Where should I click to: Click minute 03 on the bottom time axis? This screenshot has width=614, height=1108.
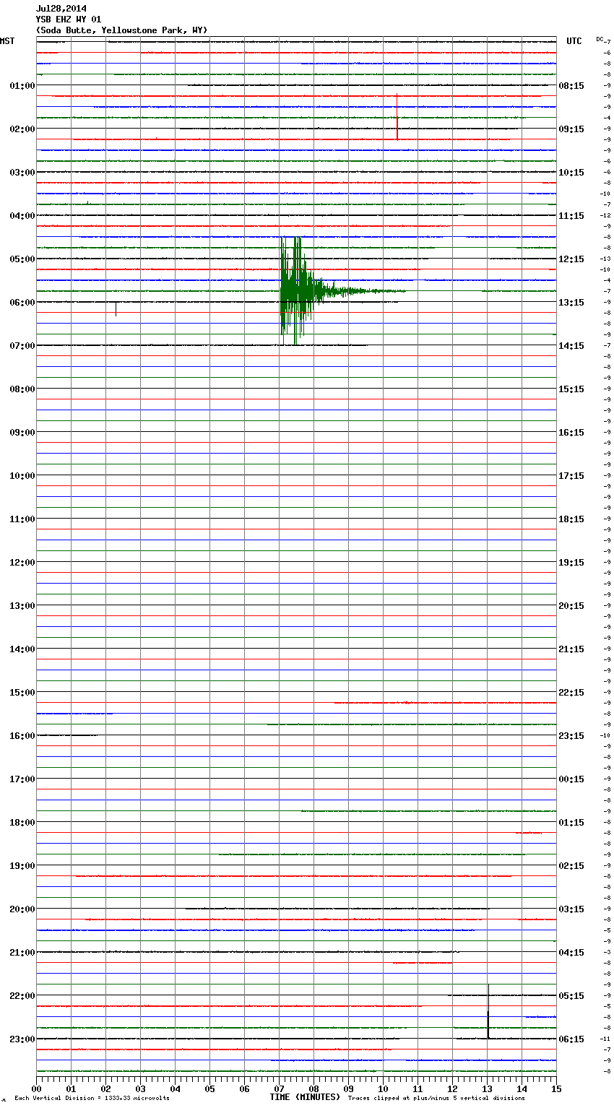(140, 1088)
